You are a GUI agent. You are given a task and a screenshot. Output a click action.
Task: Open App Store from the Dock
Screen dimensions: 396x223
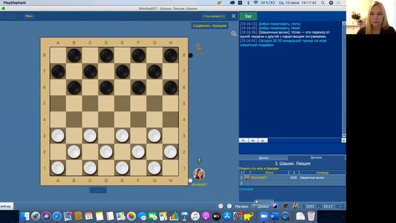coord(227,216)
